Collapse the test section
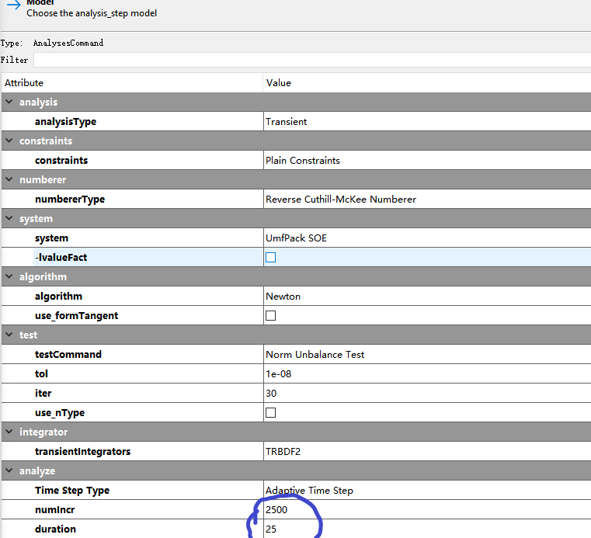Screen dimensions: 591x538 (x=9, y=335)
